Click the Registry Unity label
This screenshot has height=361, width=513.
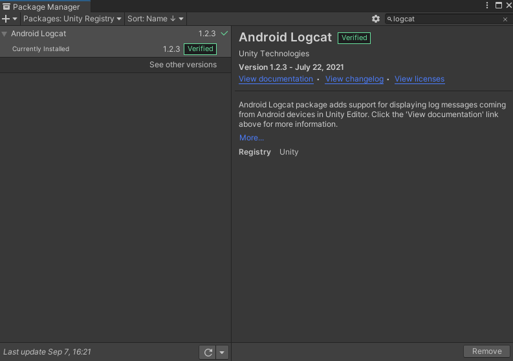pos(268,152)
